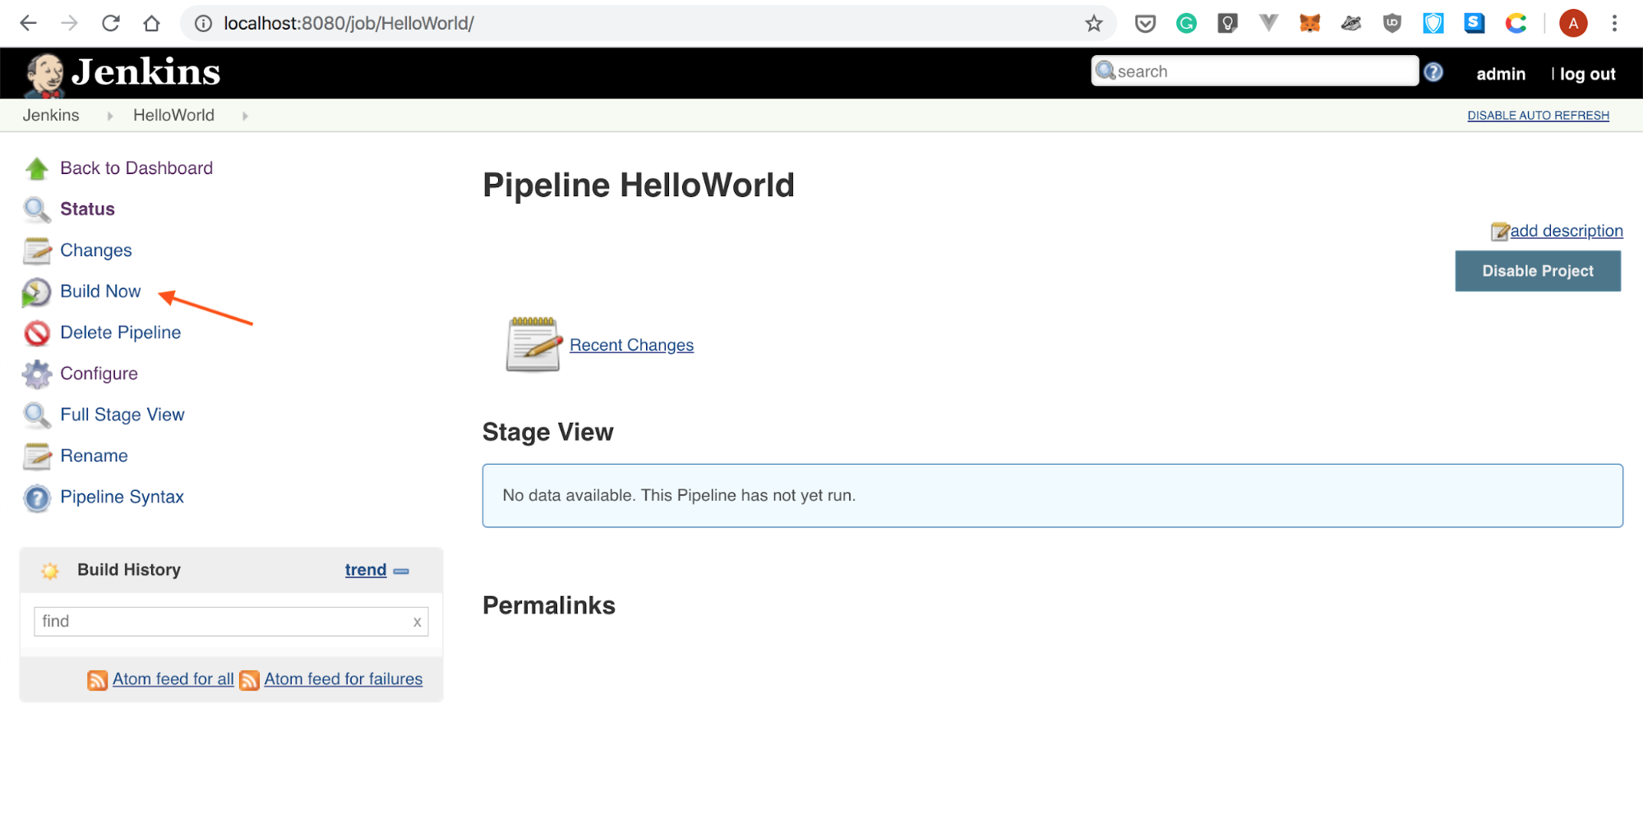This screenshot has width=1643, height=813.
Task: Open the admin user link
Action: pyautogui.click(x=1500, y=74)
